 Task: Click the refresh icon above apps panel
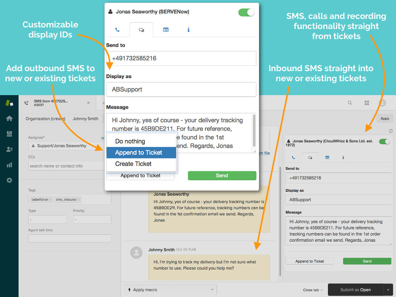click(391, 131)
